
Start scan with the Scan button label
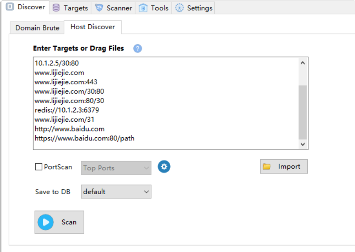pyautogui.click(x=69, y=222)
